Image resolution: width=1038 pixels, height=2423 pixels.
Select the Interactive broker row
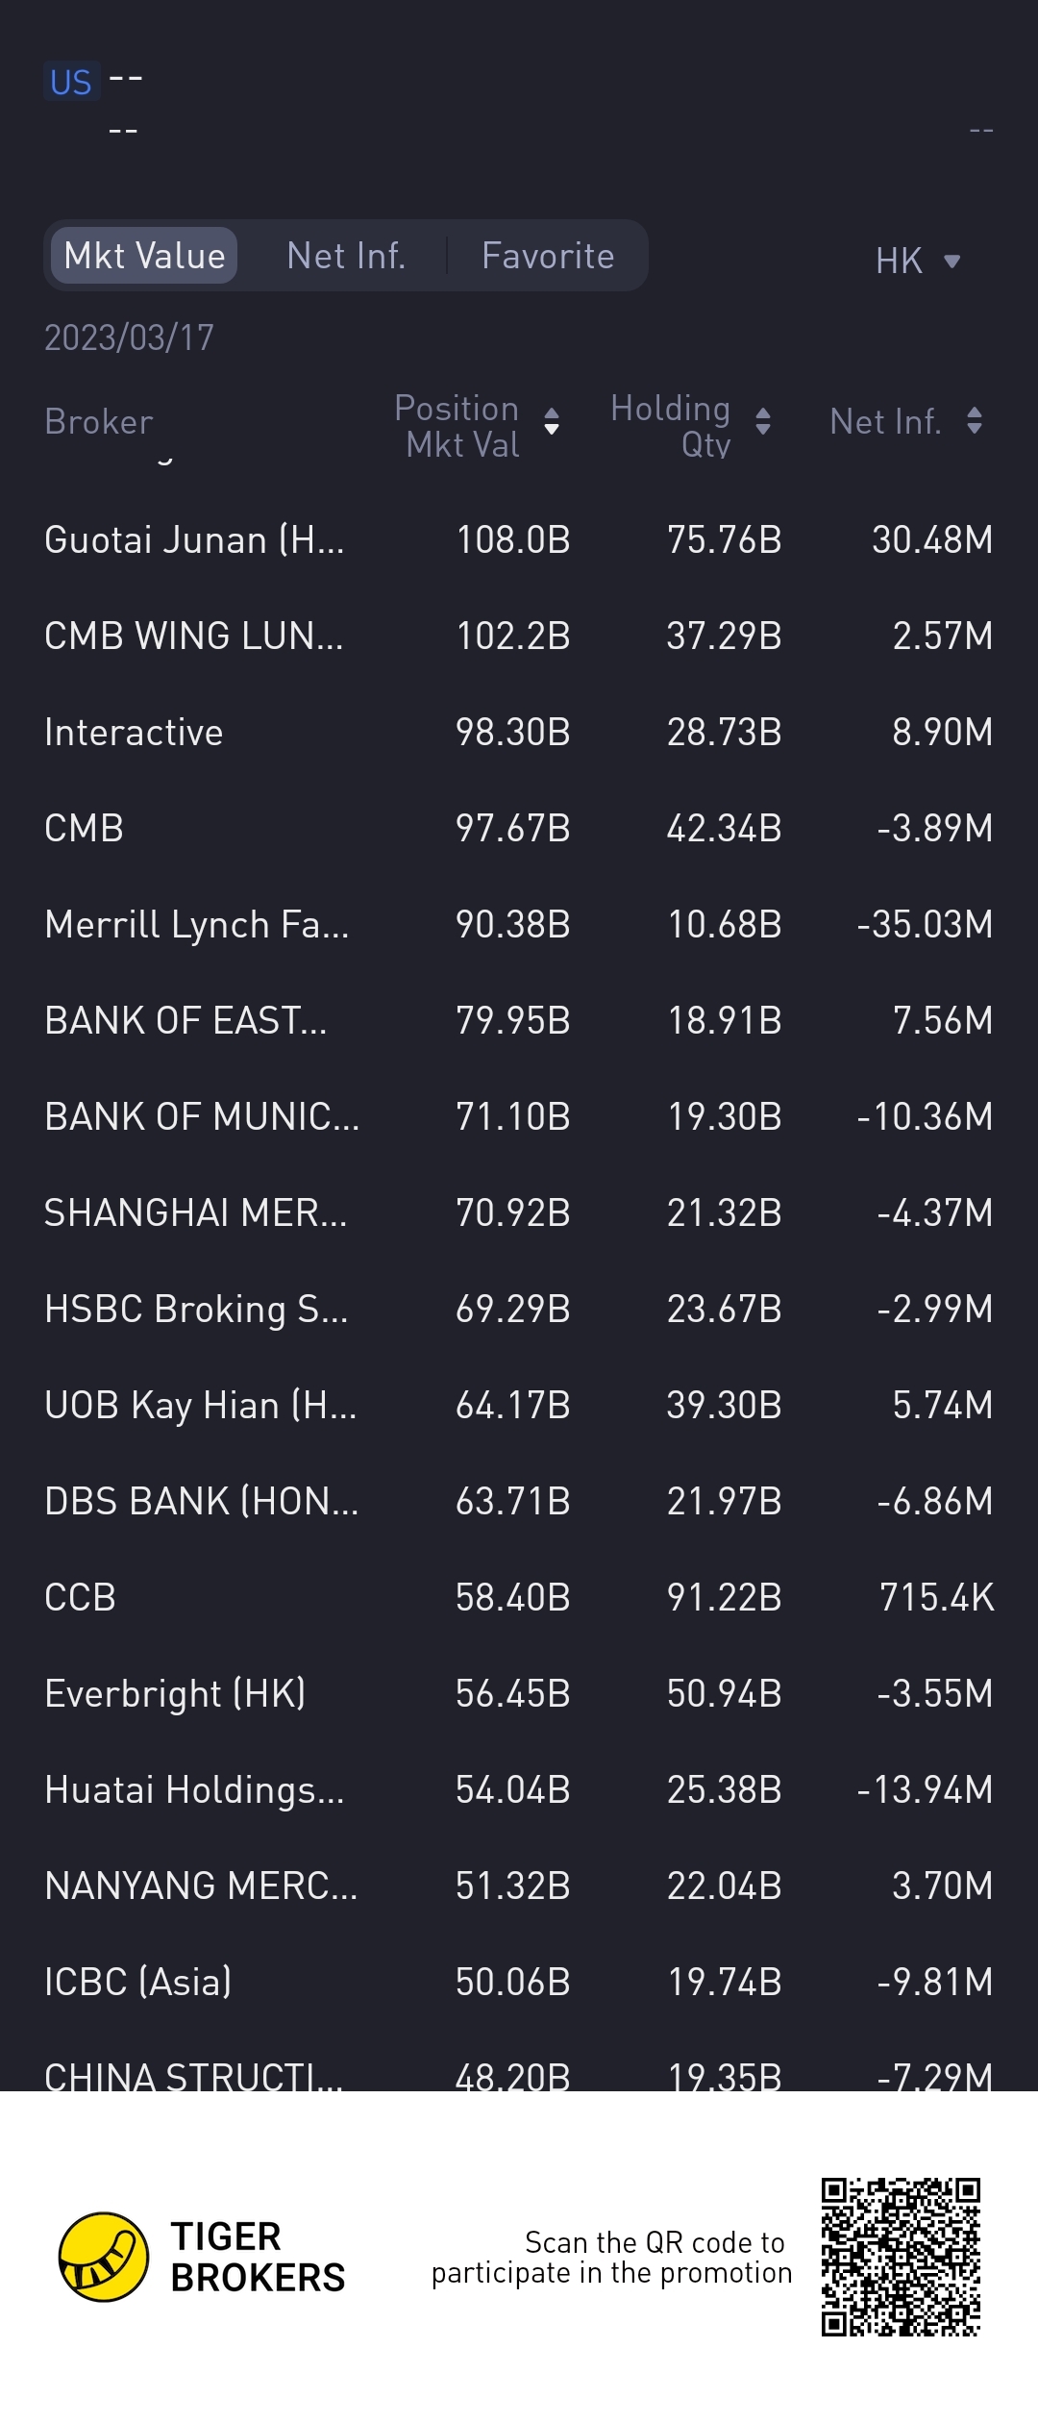pyautogui.click(x=519, y=732)
